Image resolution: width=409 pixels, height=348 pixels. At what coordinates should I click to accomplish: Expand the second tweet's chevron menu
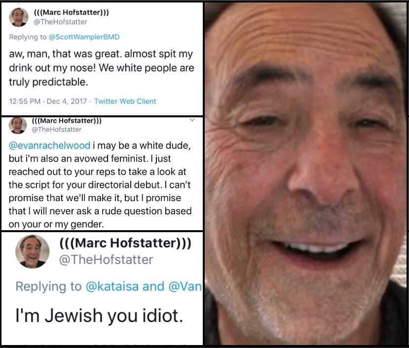click(x=192, y=120)
